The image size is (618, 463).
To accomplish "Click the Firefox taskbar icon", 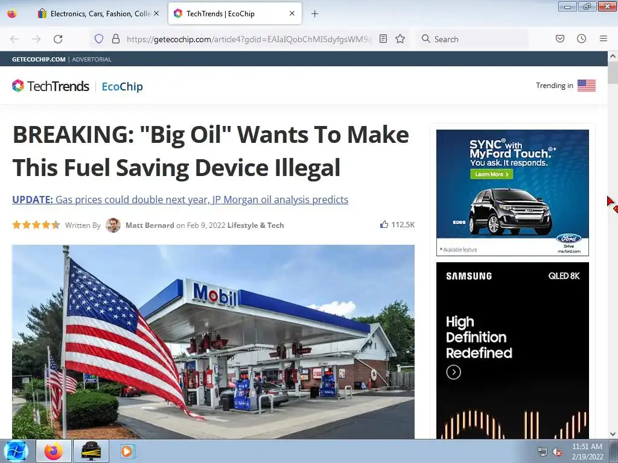I will pyautogui.click(x=54, y=451).
